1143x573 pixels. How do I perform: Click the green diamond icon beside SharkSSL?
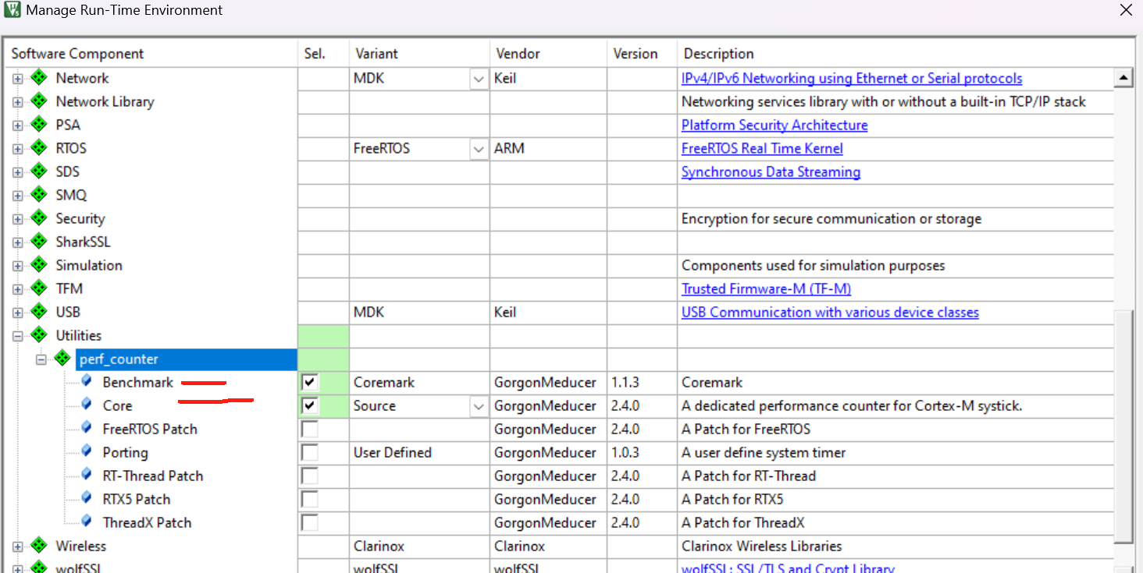point(39,242)
